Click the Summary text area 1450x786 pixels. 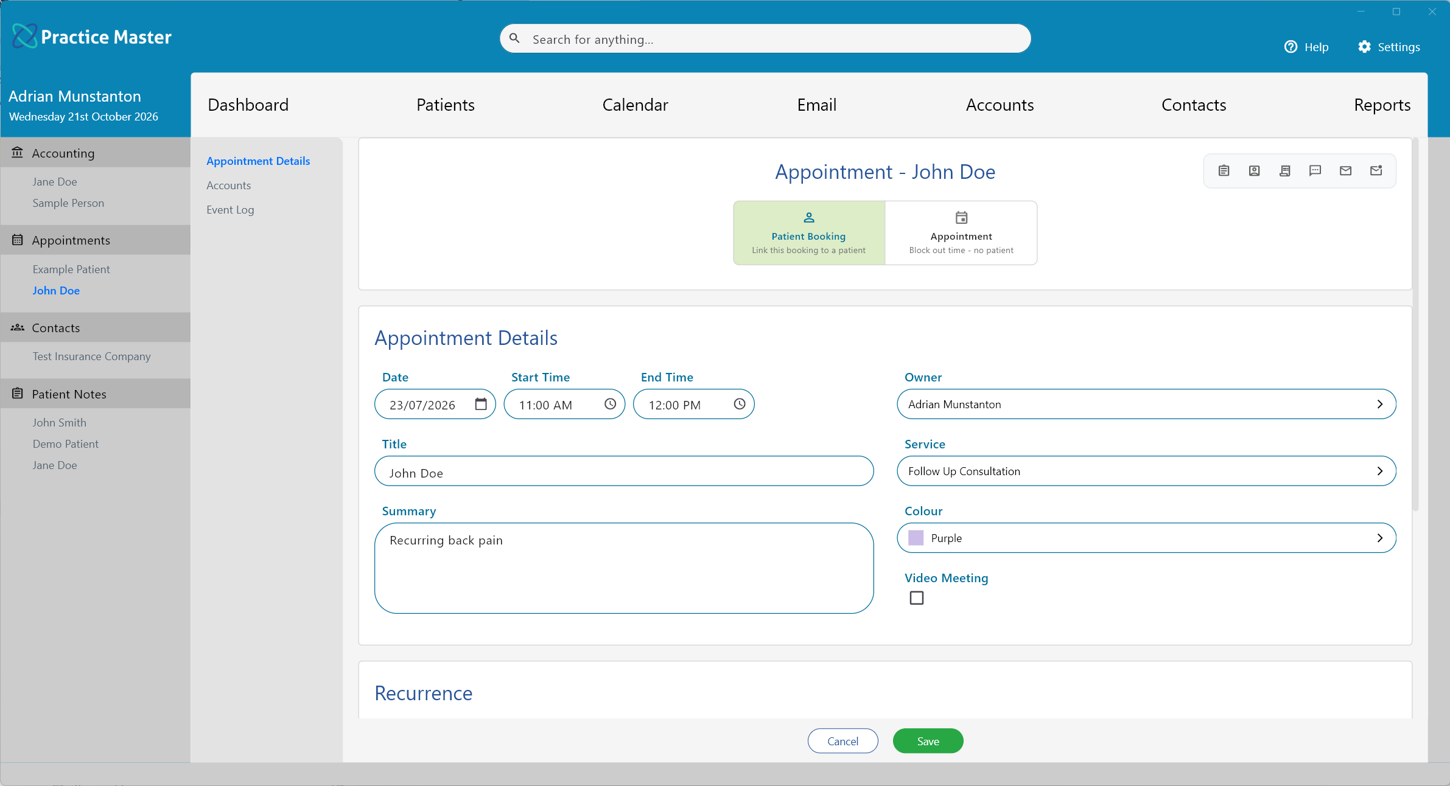pyautogui.click(x=624, y=568)
